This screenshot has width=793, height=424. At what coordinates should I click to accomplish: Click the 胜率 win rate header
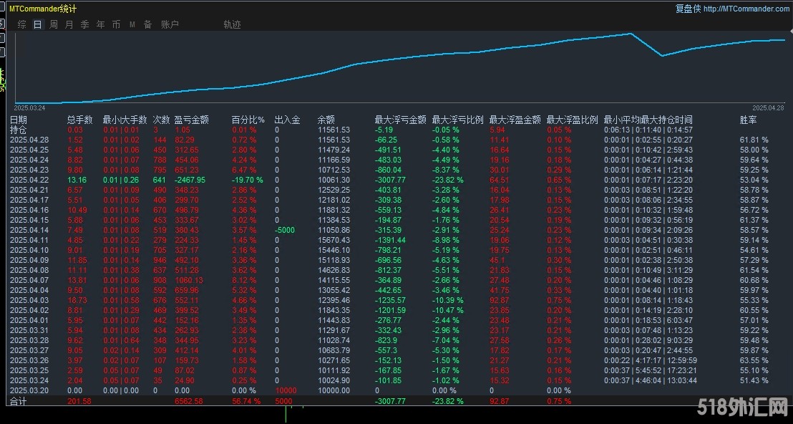coord(748,120)
